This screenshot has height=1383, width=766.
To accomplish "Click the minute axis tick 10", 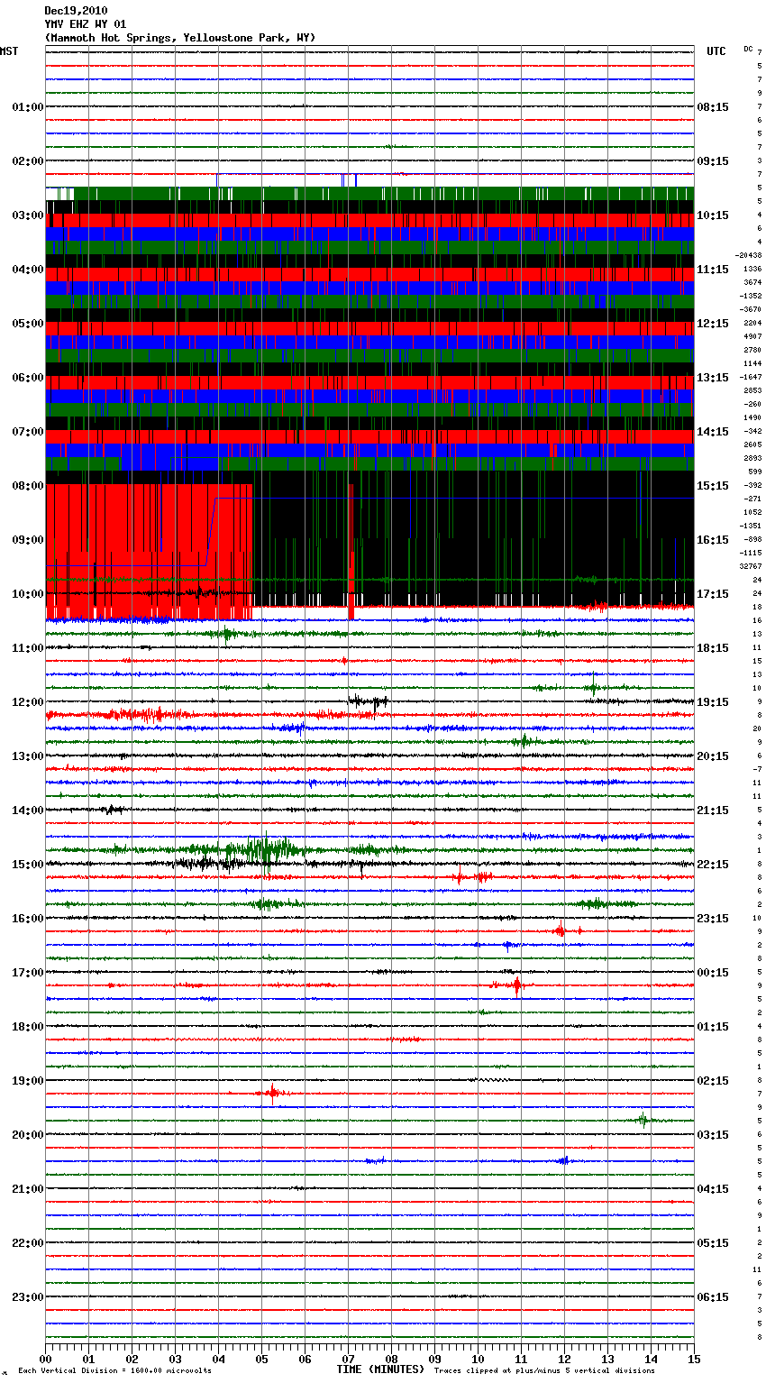I will click(479, 1359).
